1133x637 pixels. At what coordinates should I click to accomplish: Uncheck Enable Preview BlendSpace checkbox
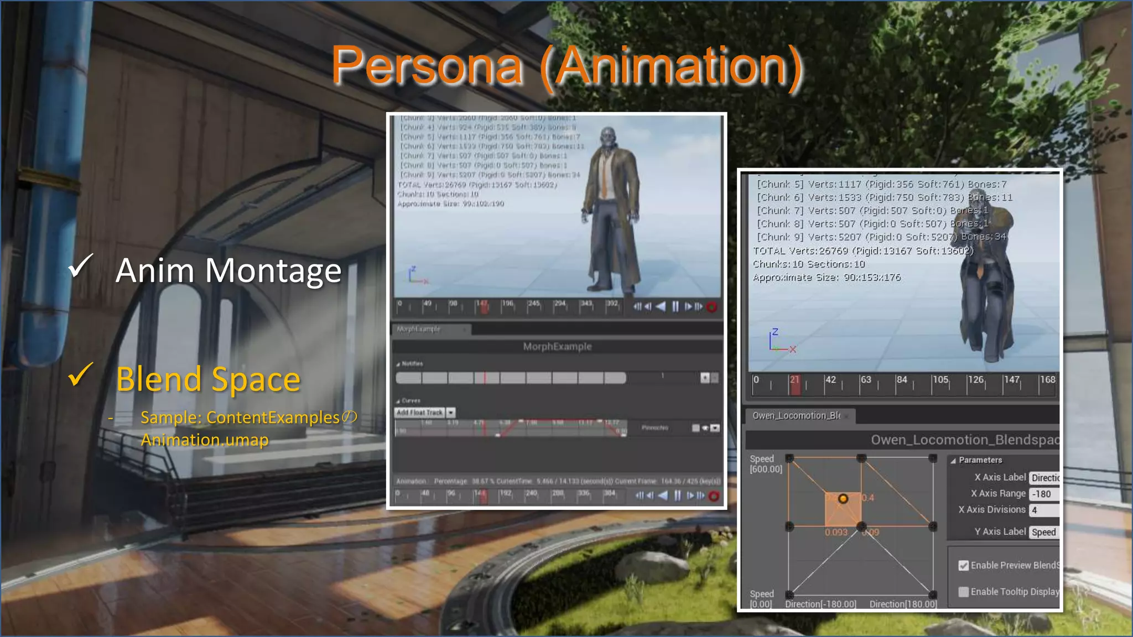coord(964,566)
